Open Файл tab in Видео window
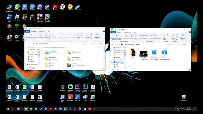This screenshot has height=114, width=203. point(113,32)
